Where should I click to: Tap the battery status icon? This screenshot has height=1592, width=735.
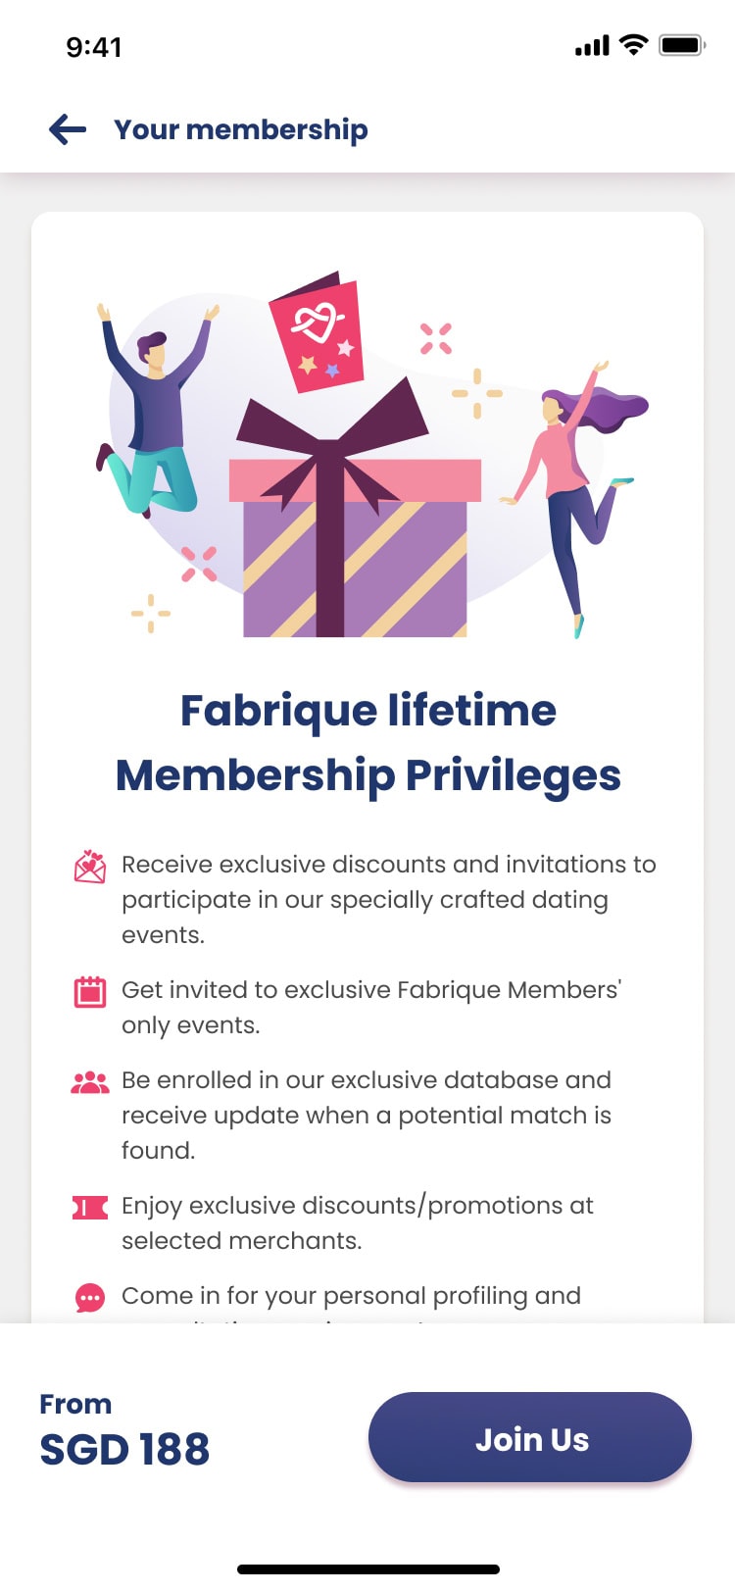[682, 45]
